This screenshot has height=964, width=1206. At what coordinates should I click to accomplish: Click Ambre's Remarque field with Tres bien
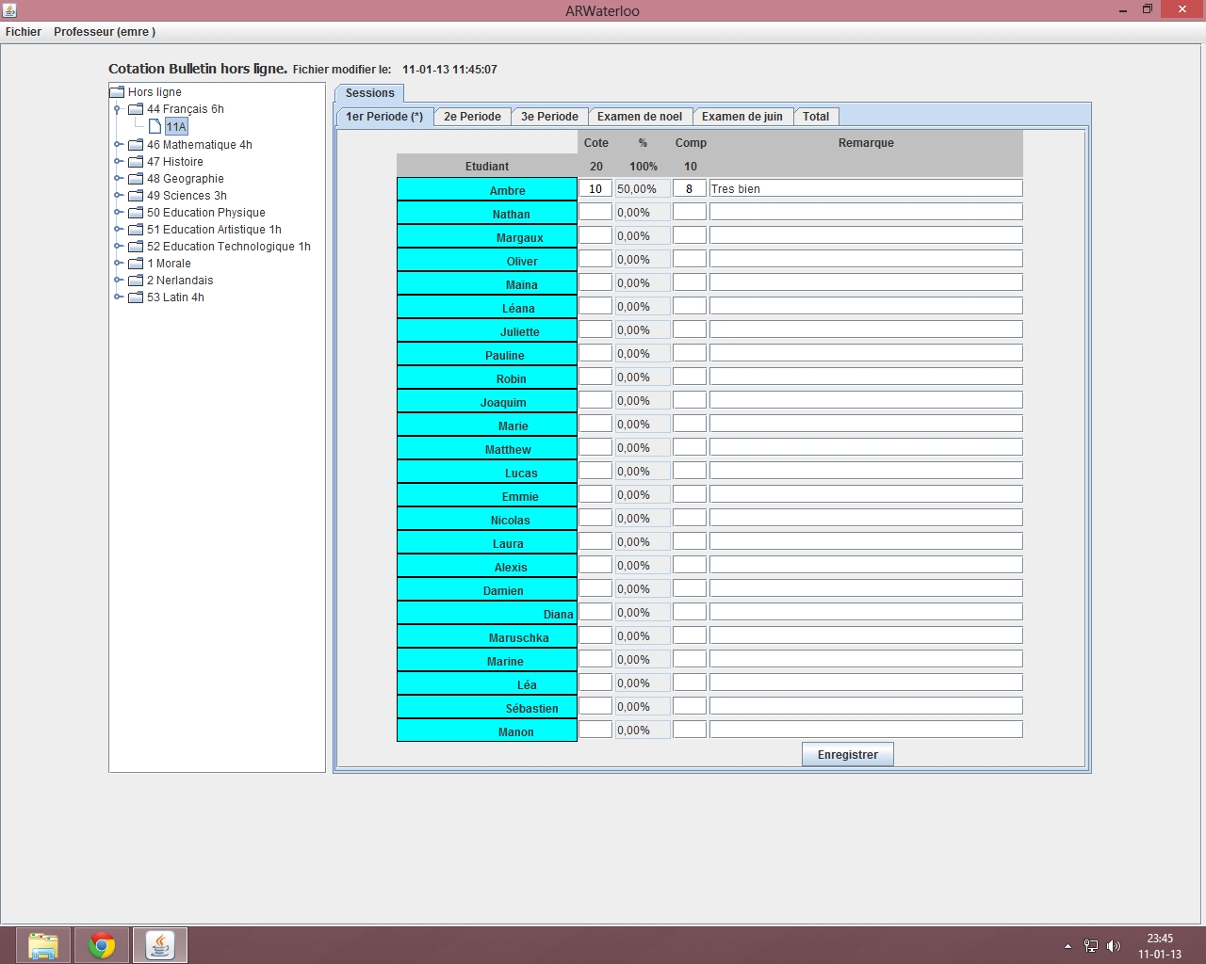tap(865, 188)
